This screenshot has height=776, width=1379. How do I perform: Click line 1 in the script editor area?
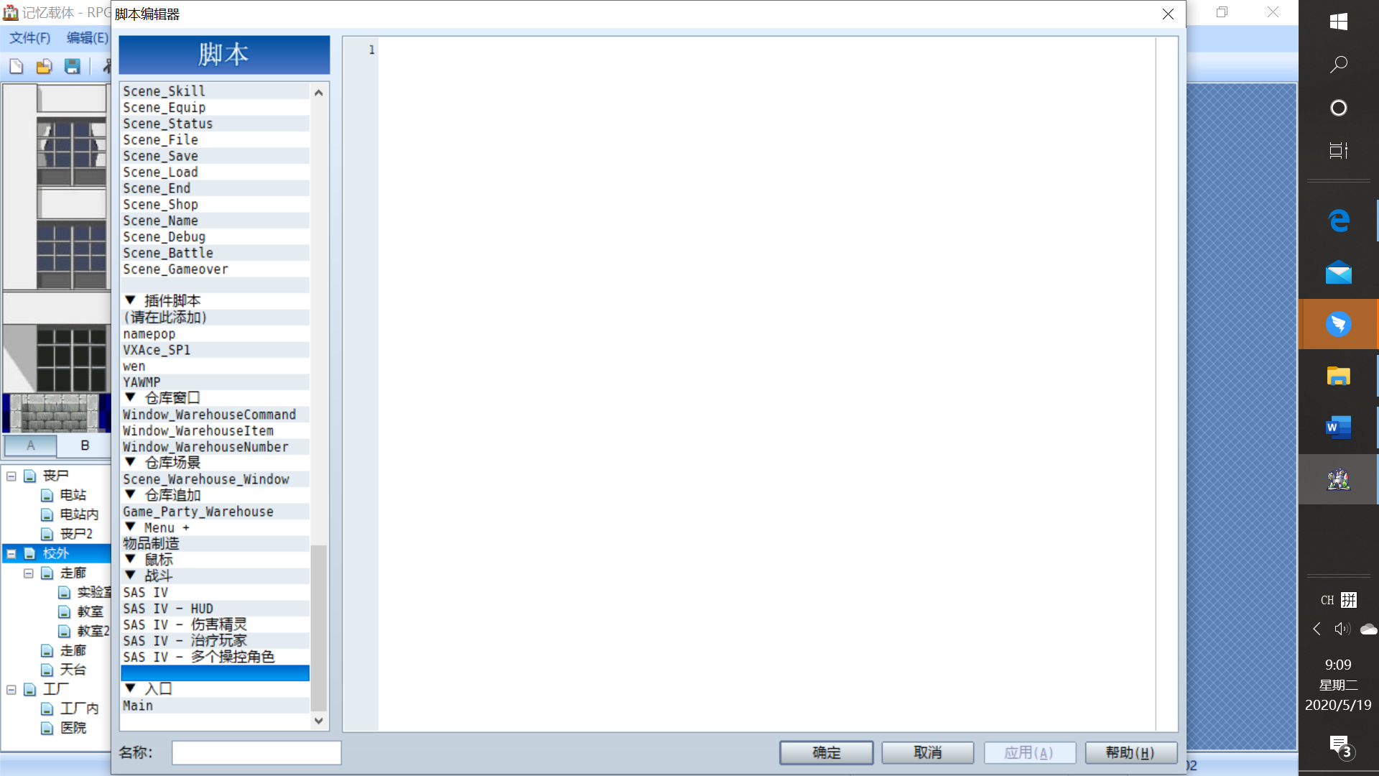coord(767,50)
